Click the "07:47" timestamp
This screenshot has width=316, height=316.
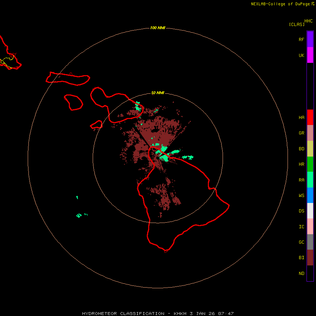(226, 314)
